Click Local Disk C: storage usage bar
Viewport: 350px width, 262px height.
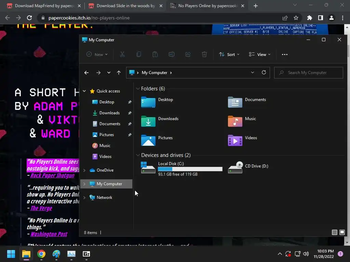tap(190, 169)
